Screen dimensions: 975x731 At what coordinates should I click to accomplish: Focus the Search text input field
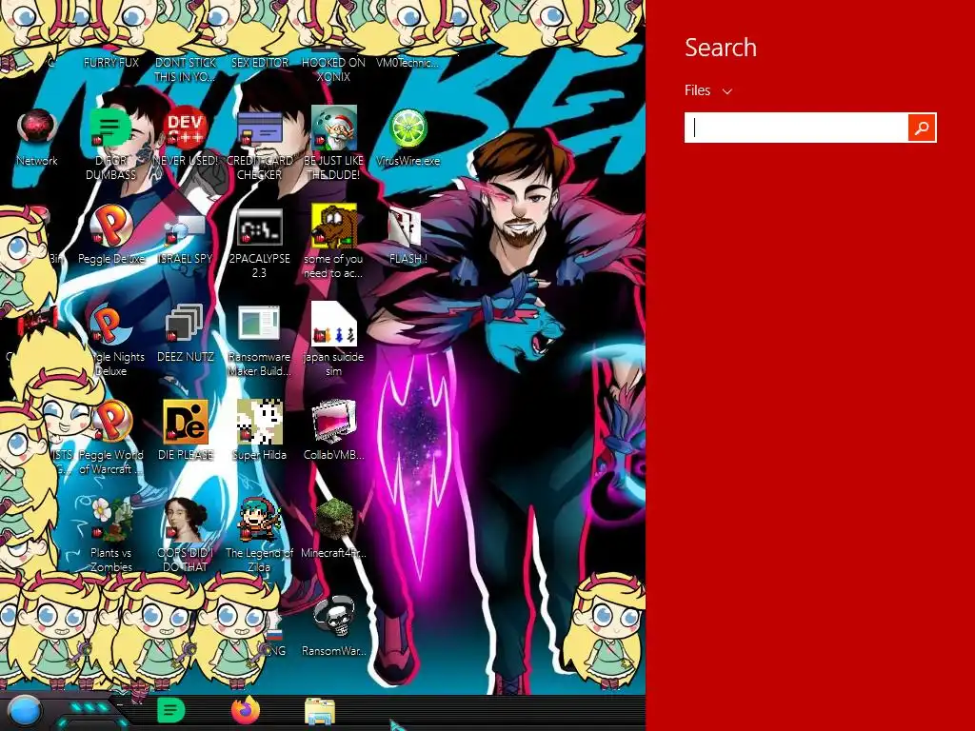tap(797, 128)
